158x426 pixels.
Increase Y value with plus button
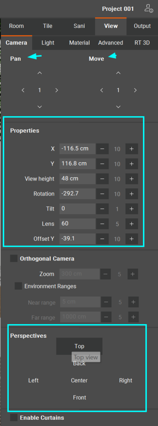pyautogui.click(x=132, y=164)
